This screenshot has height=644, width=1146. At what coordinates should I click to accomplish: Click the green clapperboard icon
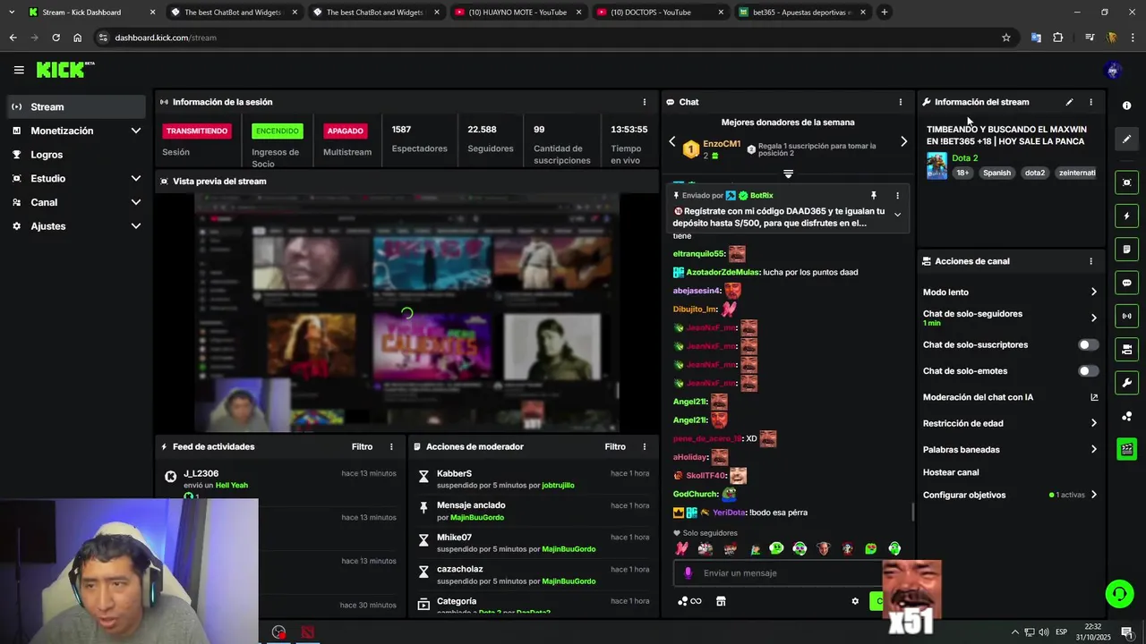click(1126, 449)
